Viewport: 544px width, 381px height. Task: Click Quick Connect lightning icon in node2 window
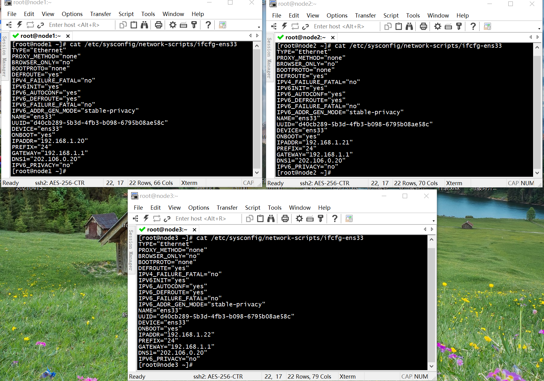point(285,26)
